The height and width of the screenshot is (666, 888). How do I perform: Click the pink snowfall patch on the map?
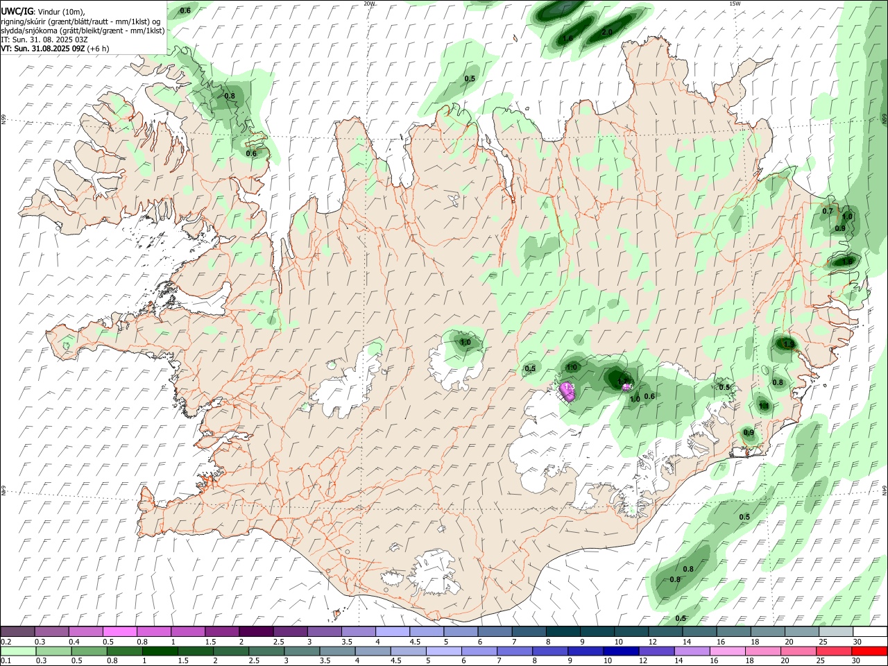pyautogui.click(x=567, y=392)
